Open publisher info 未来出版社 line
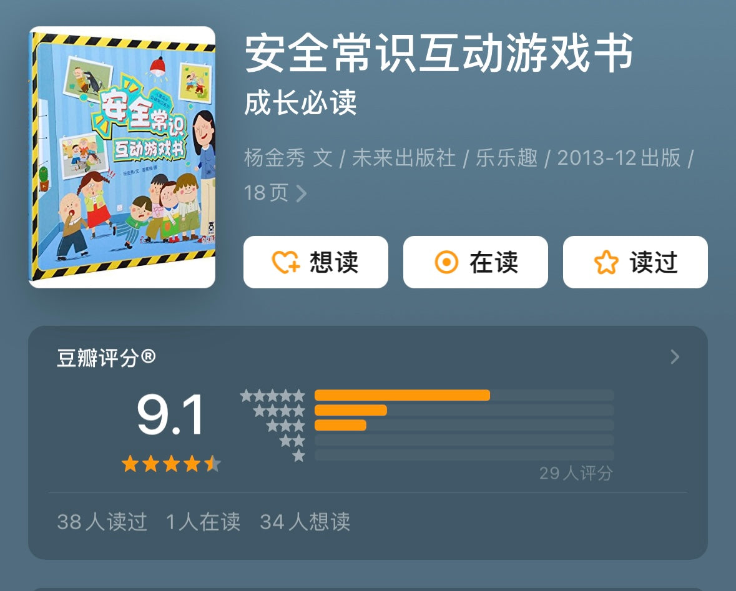736x591 pixels. [x=404, y=158]
